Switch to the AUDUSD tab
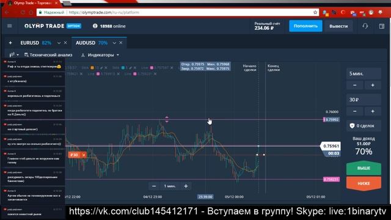 click(x=92, y=43)
